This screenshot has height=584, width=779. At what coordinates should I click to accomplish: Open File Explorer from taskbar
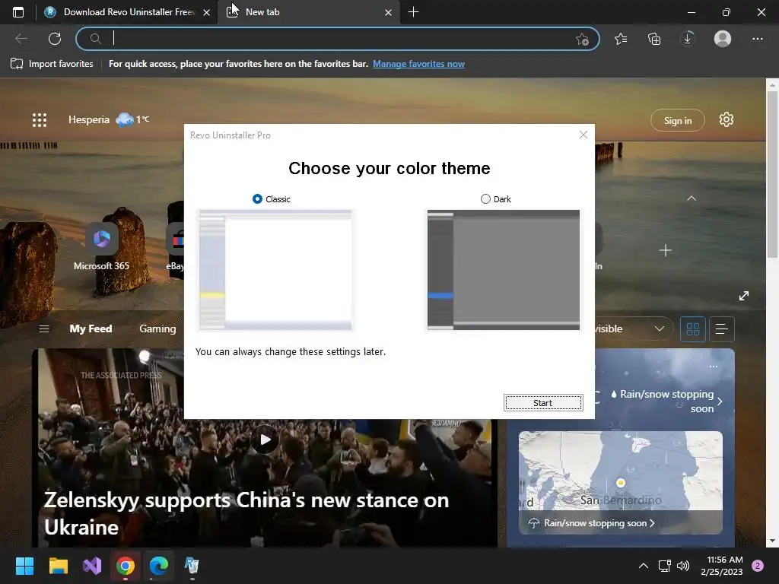(58, 566)
